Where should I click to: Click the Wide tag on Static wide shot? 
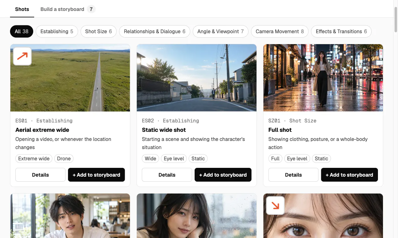(150, 158)
